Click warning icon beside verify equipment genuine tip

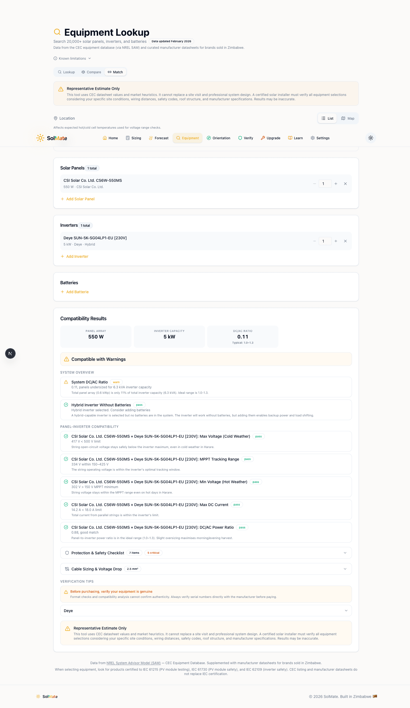(66, 592)
